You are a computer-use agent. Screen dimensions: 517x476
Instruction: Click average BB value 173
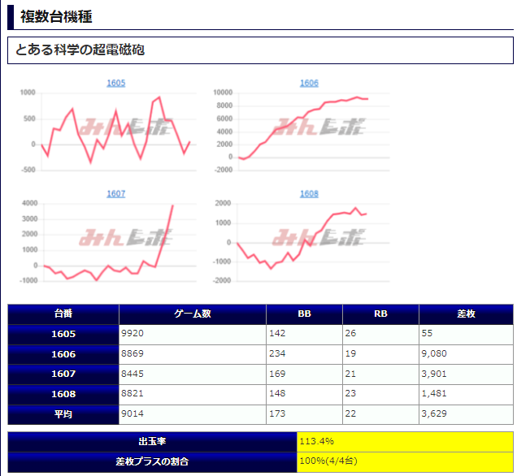304,414
